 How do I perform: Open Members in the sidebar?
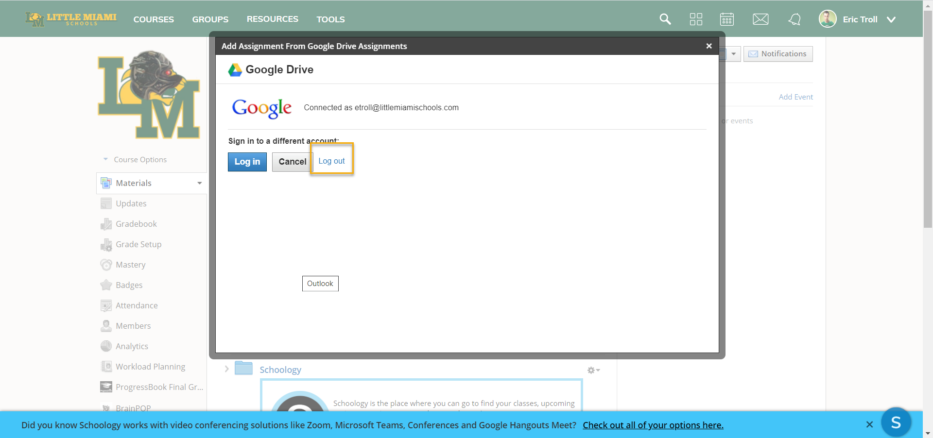(x=133, y=326)
